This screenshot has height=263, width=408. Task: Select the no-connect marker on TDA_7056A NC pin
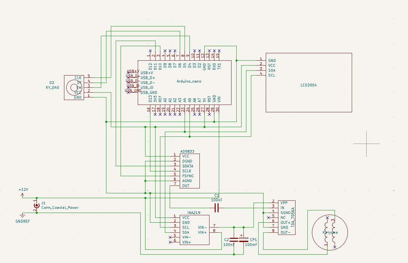[x=269, y=218]
